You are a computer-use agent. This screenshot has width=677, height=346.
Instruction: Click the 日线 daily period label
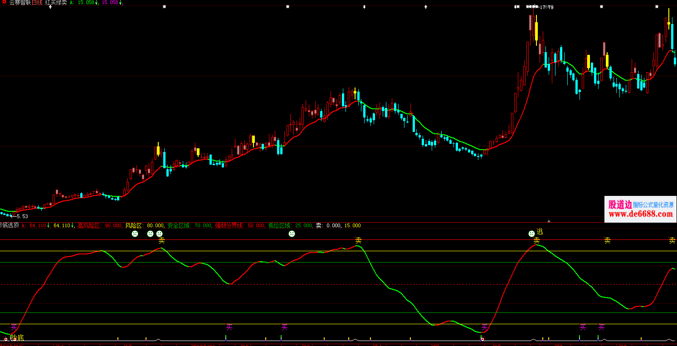point(37,3)
